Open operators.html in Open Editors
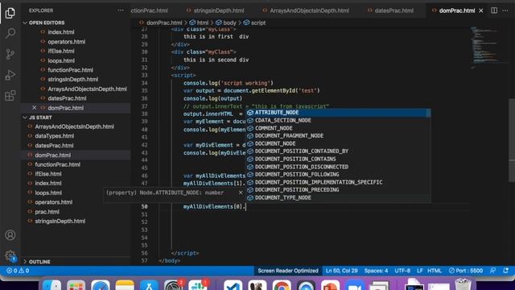This screenshot has width=515, height=290. (x=66, y=42)
